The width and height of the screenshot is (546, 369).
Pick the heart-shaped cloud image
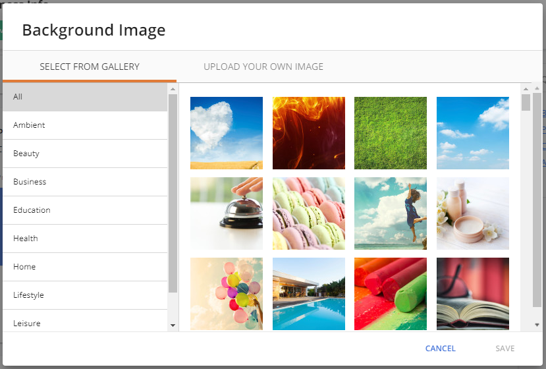coord(227,133)
